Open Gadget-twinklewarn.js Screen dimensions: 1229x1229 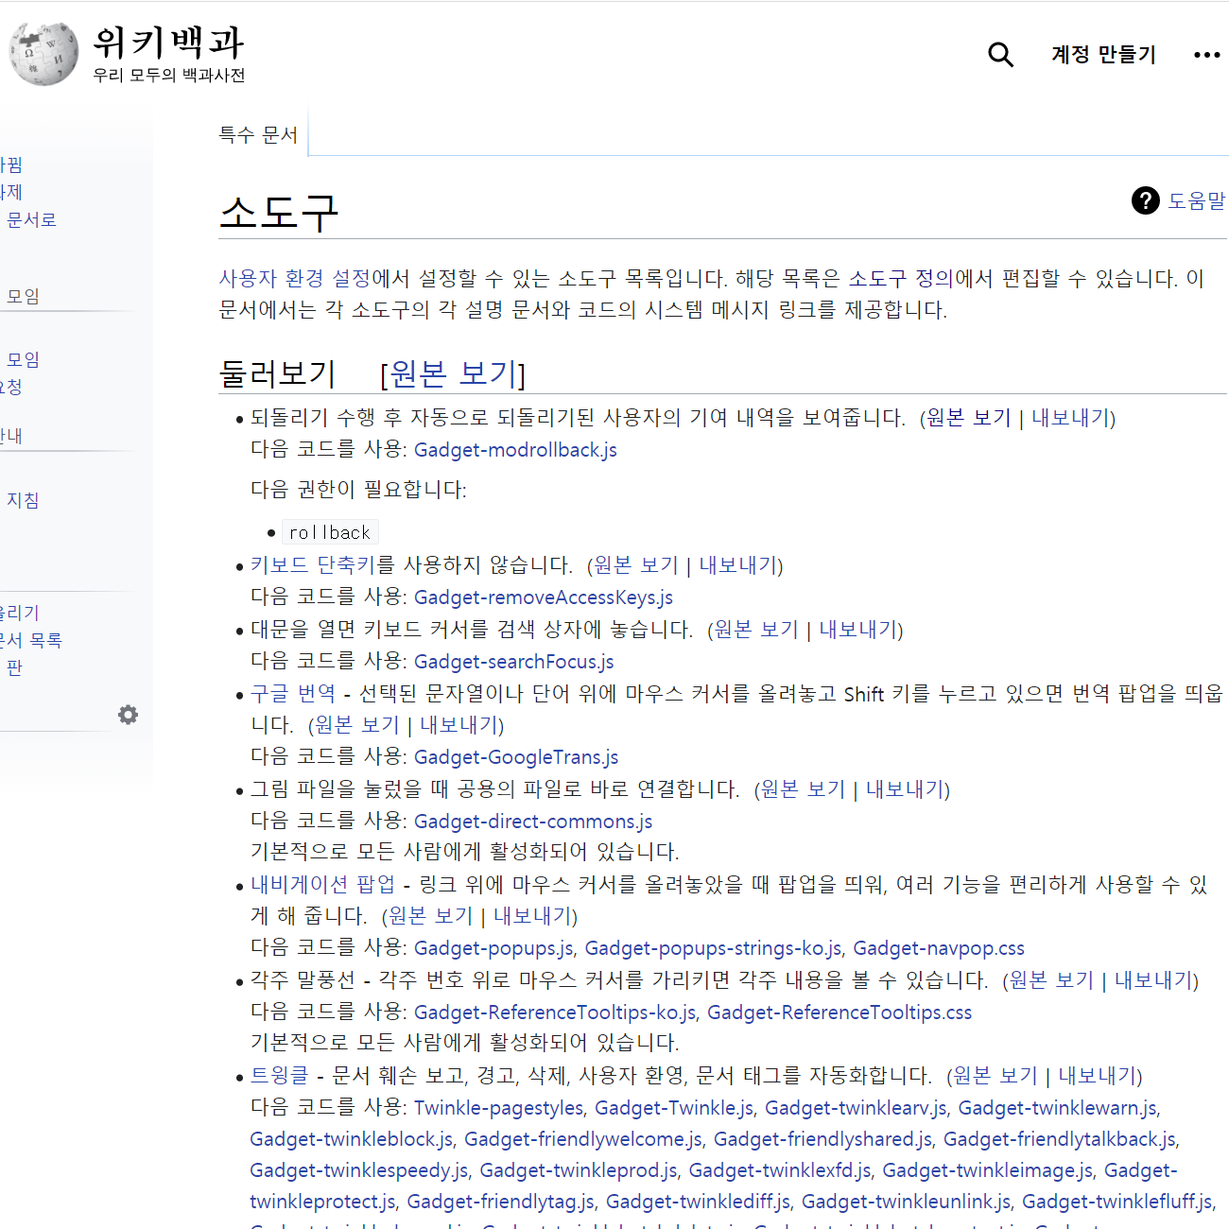[1058, 1108]
